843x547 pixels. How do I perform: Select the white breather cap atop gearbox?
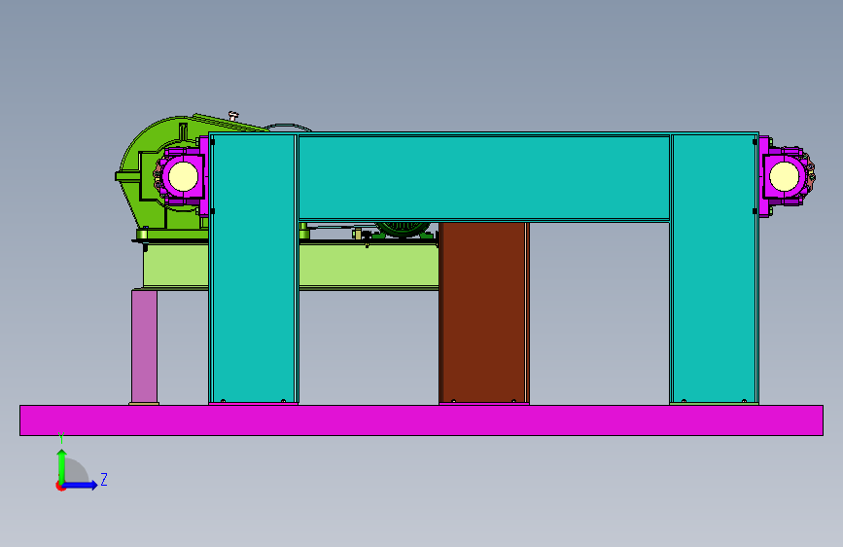click(x=233, y=115)
